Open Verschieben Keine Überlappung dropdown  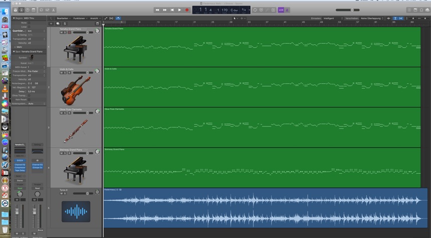372,18
